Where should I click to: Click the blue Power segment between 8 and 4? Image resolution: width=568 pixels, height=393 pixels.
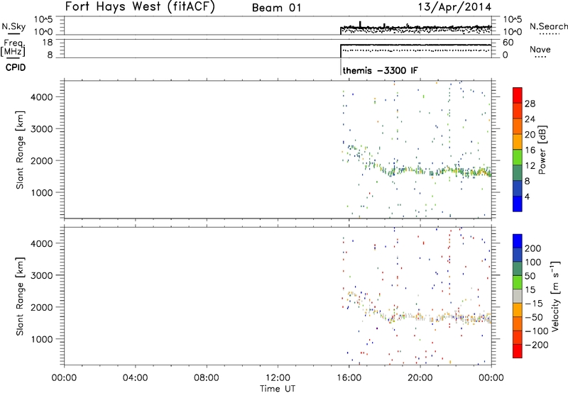pos(518,188)
